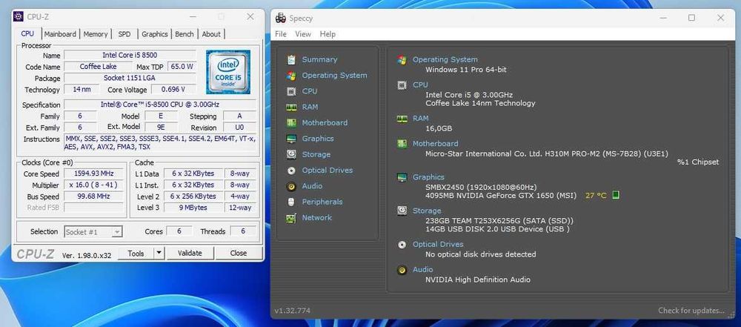
Task: Click the Operating System Windows flag icon in sidebar
Action: click(291, 75)
